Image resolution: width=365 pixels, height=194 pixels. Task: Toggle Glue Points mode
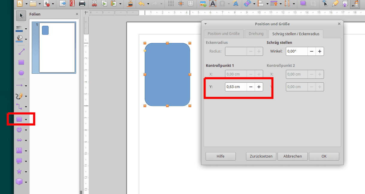point(335,4)
